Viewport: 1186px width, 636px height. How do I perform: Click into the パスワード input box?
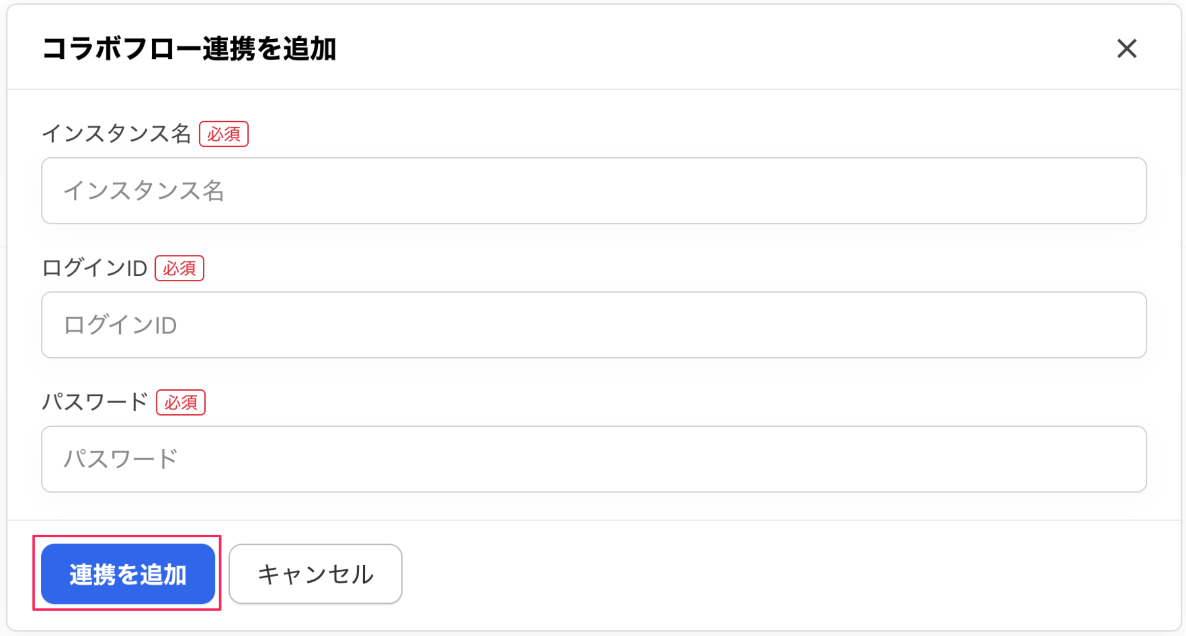click(594, 459)
